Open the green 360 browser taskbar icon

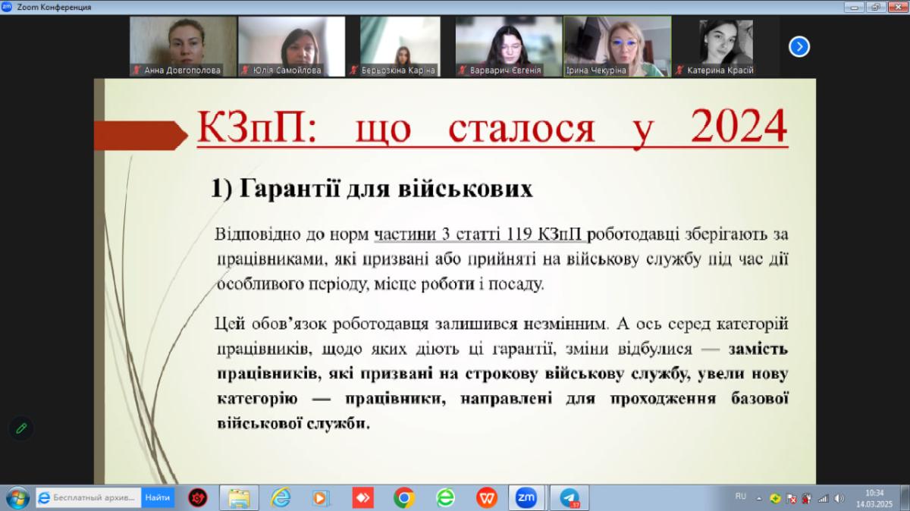445,497
